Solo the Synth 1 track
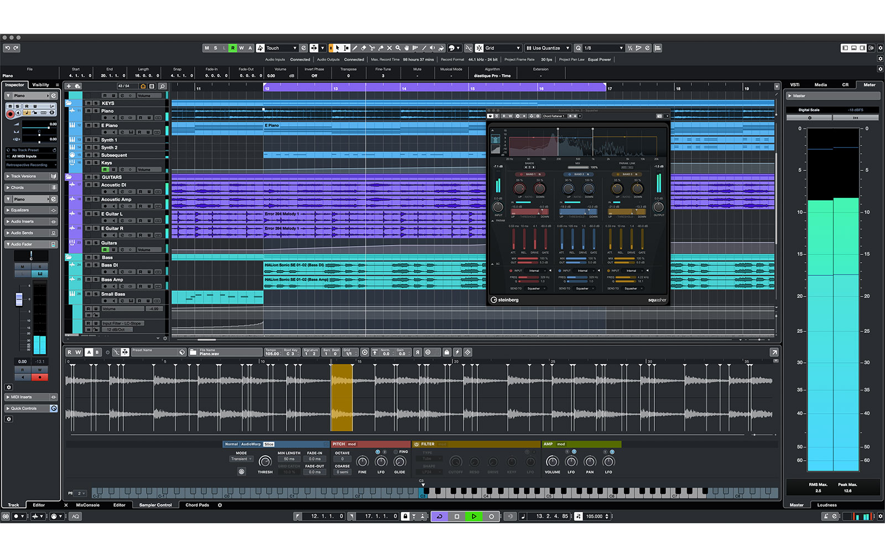 (x=96, y=140)
